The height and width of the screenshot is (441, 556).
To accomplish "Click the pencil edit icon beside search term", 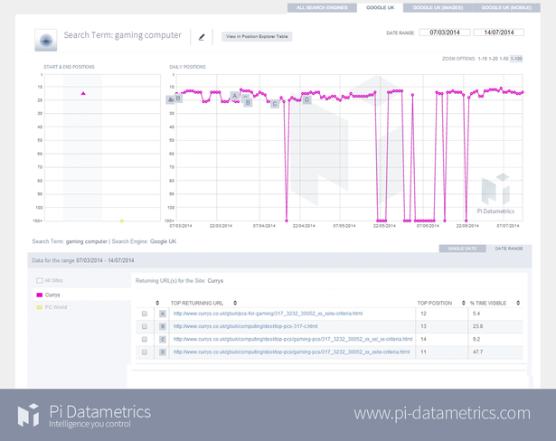I will pos(202,37).
